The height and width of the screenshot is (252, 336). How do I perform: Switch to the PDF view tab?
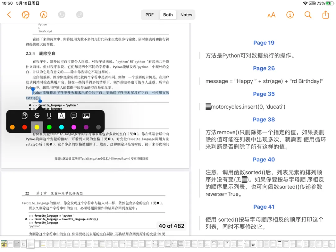click(150, 15)
